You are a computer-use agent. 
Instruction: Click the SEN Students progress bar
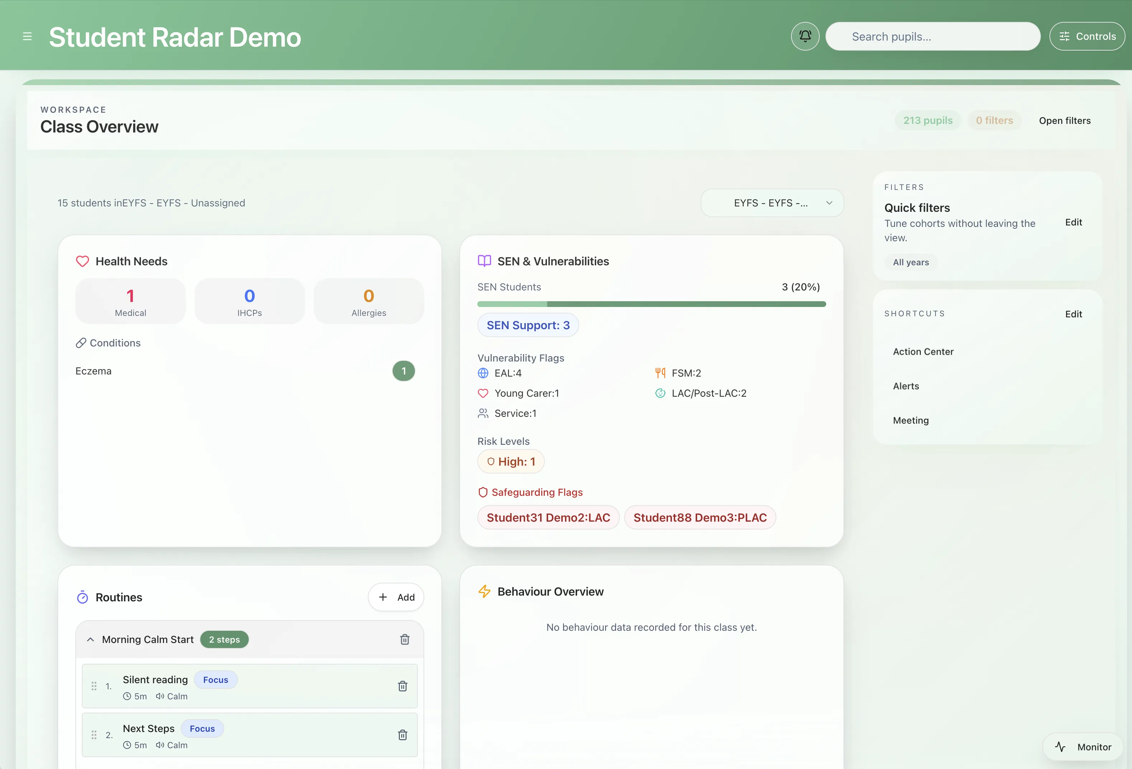click(651, 304)
